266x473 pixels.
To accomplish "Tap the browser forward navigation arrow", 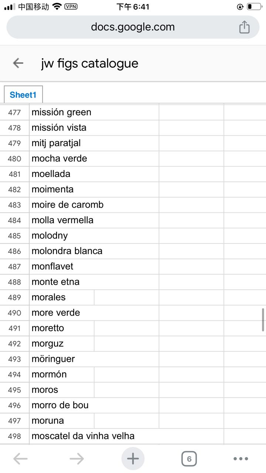I will pyautogui.click(x=76, y=459).
